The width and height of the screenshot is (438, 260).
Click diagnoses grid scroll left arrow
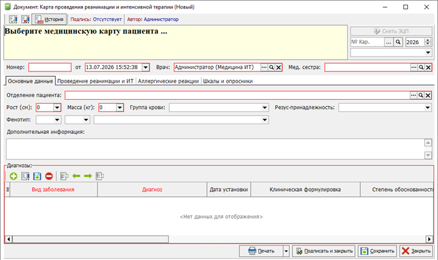(x=9, y=239)
